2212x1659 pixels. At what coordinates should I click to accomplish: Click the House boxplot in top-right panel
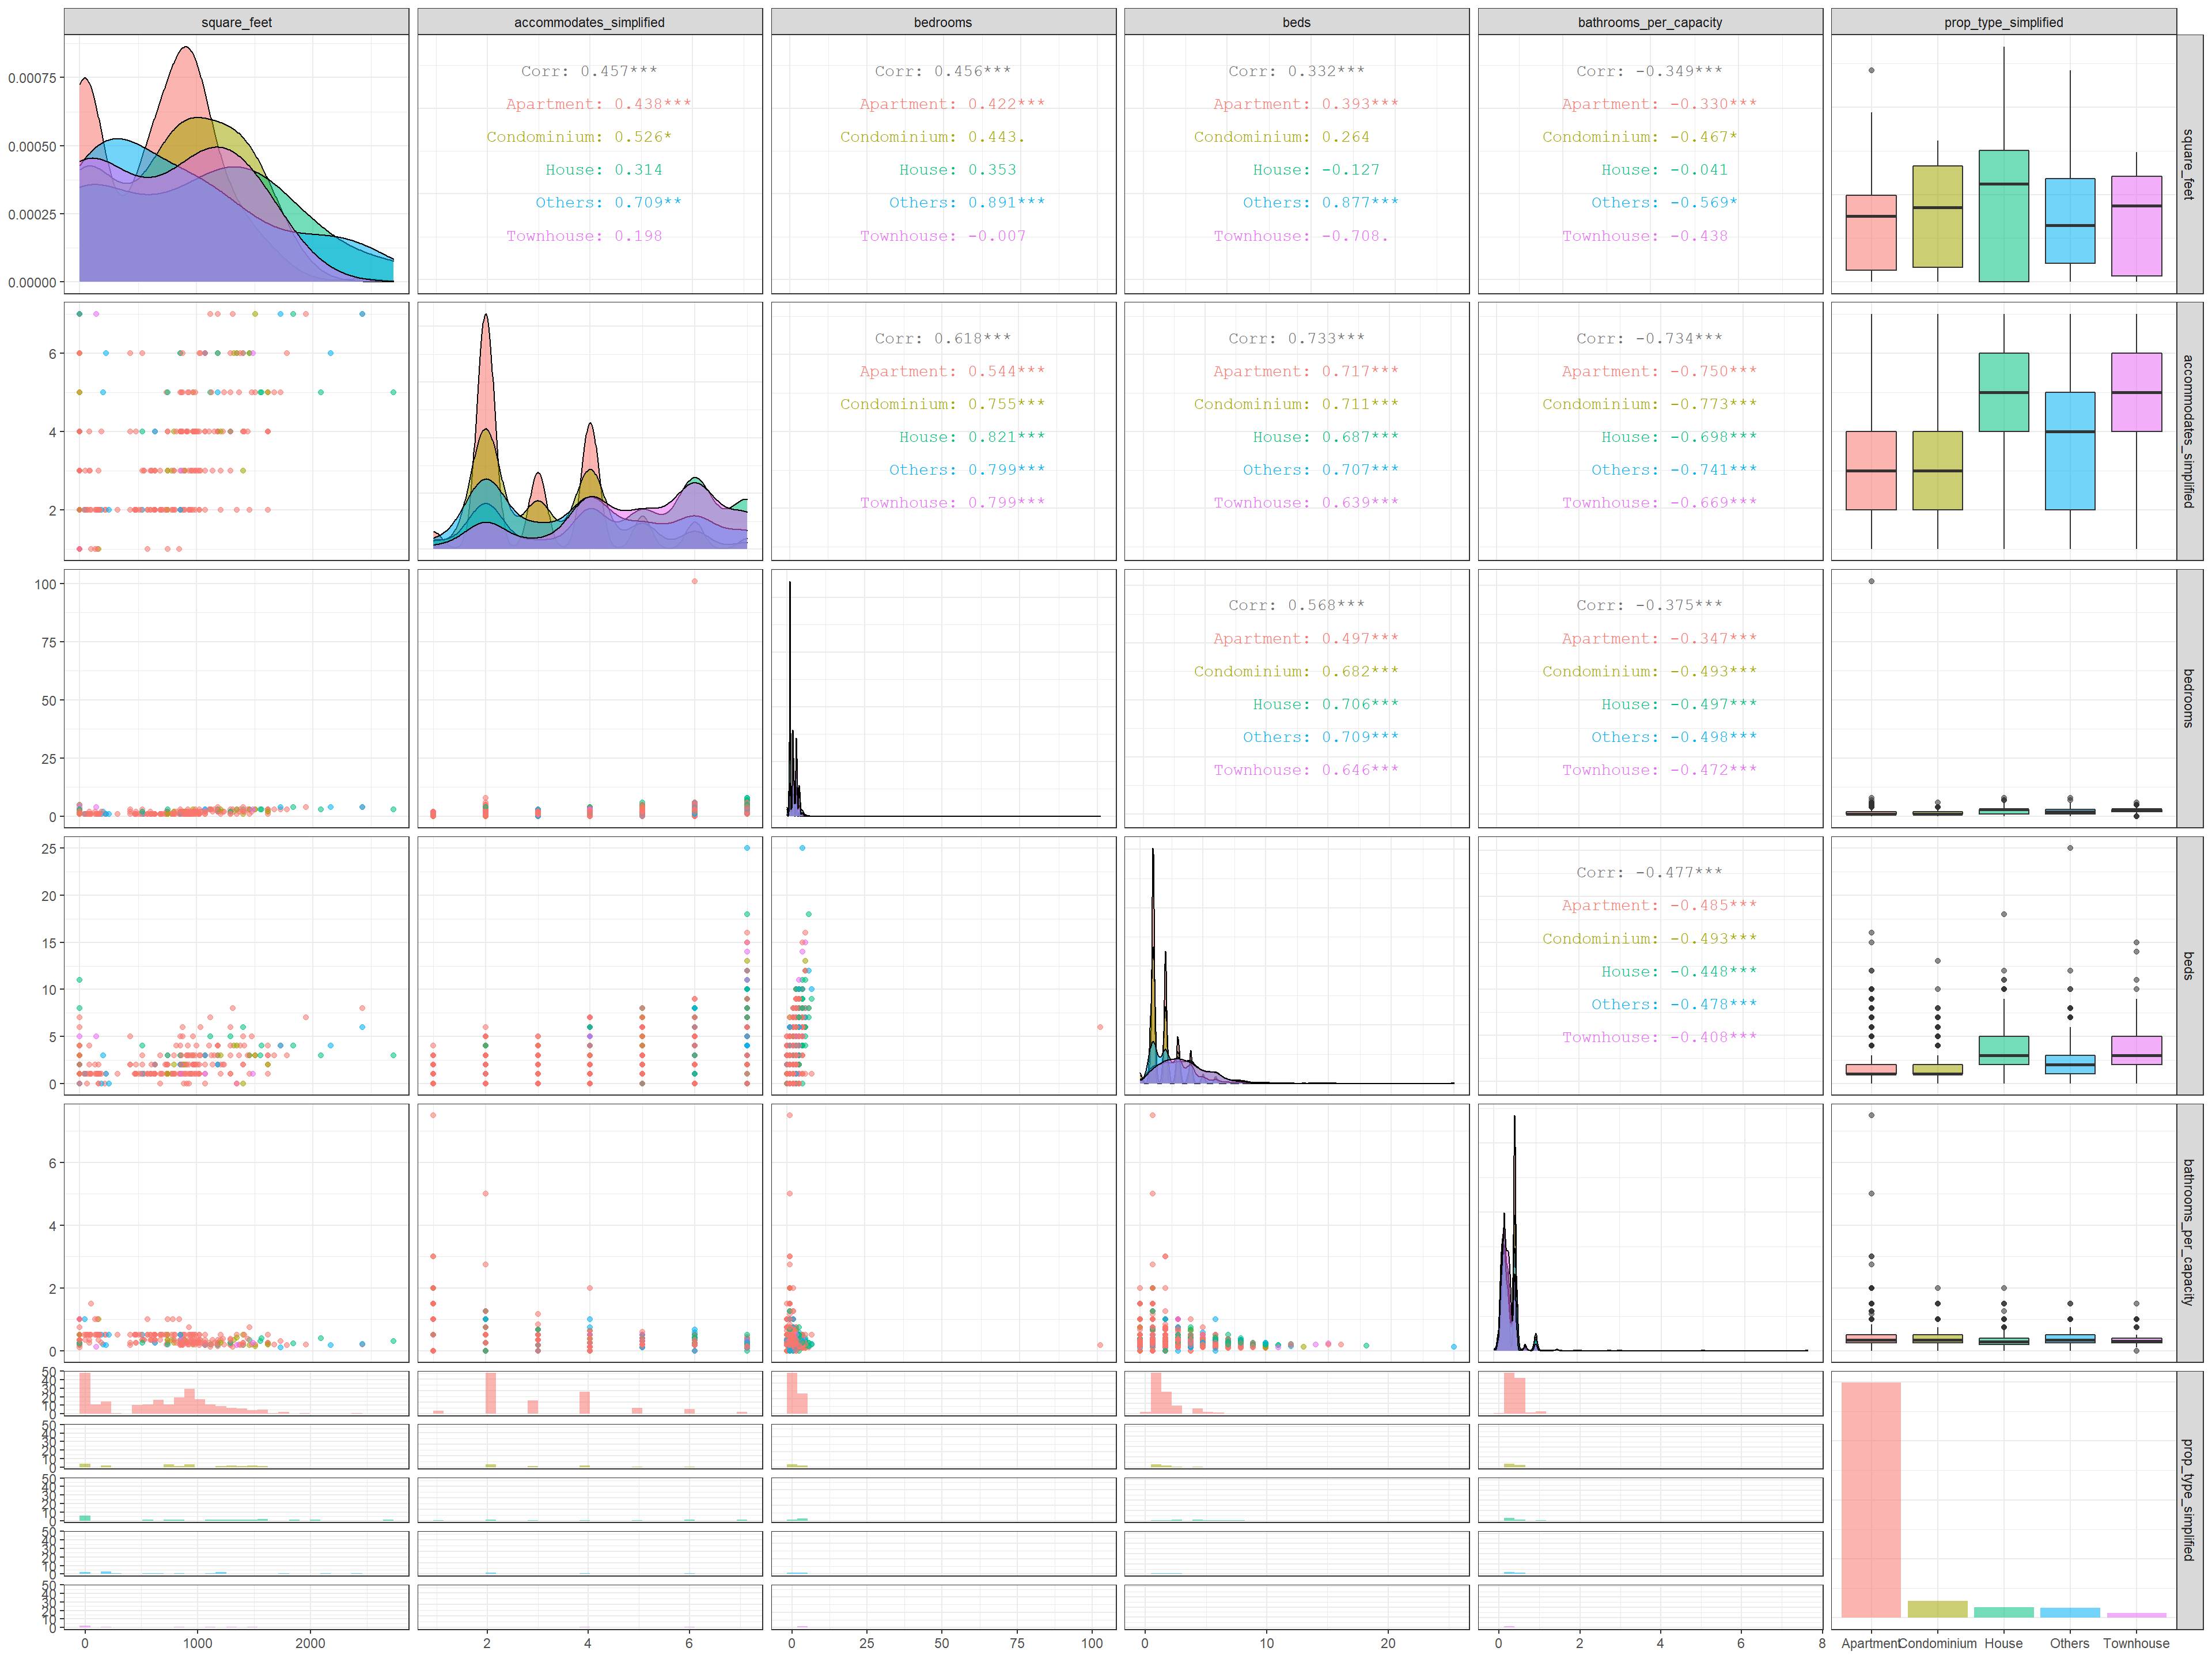tap(2003, 215)
